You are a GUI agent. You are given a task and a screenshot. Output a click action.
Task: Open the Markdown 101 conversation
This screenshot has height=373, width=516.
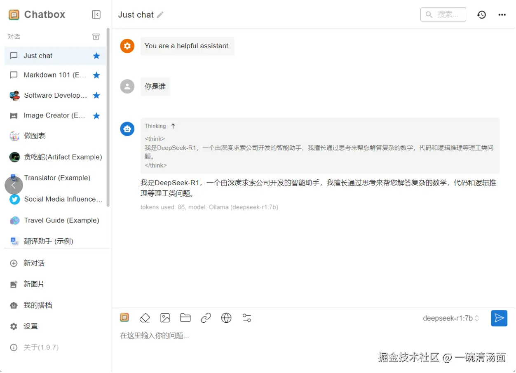55,75
